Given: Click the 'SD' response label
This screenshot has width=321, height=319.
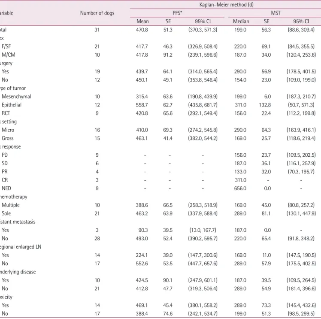Looking at the screenshot, I should click(4, 164).
